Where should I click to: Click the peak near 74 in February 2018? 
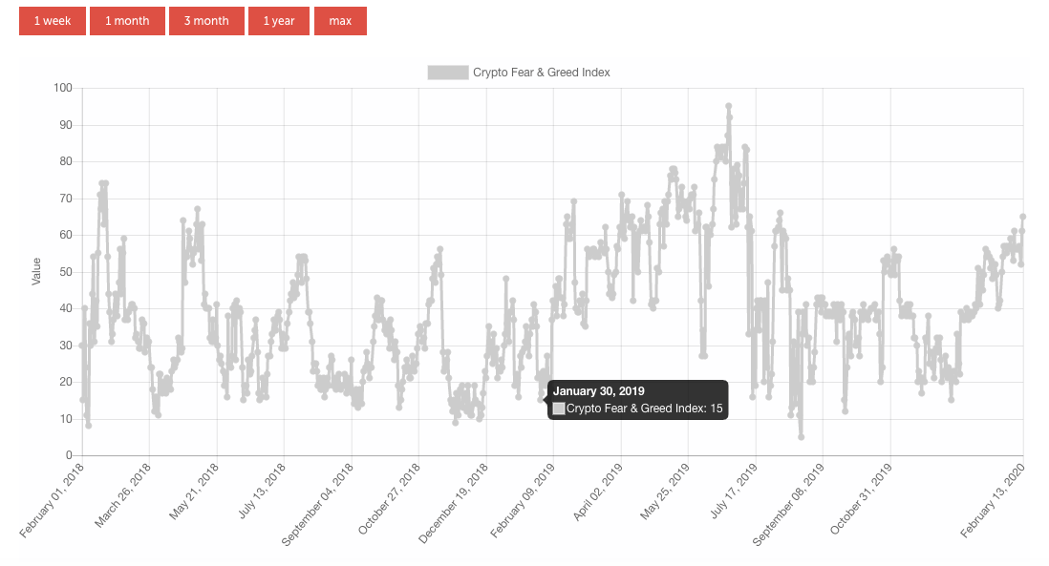pos(102,180)
